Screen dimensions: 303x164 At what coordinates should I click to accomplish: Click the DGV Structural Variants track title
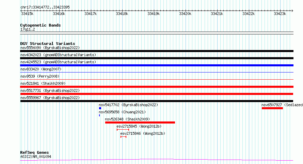click(48, 44)
